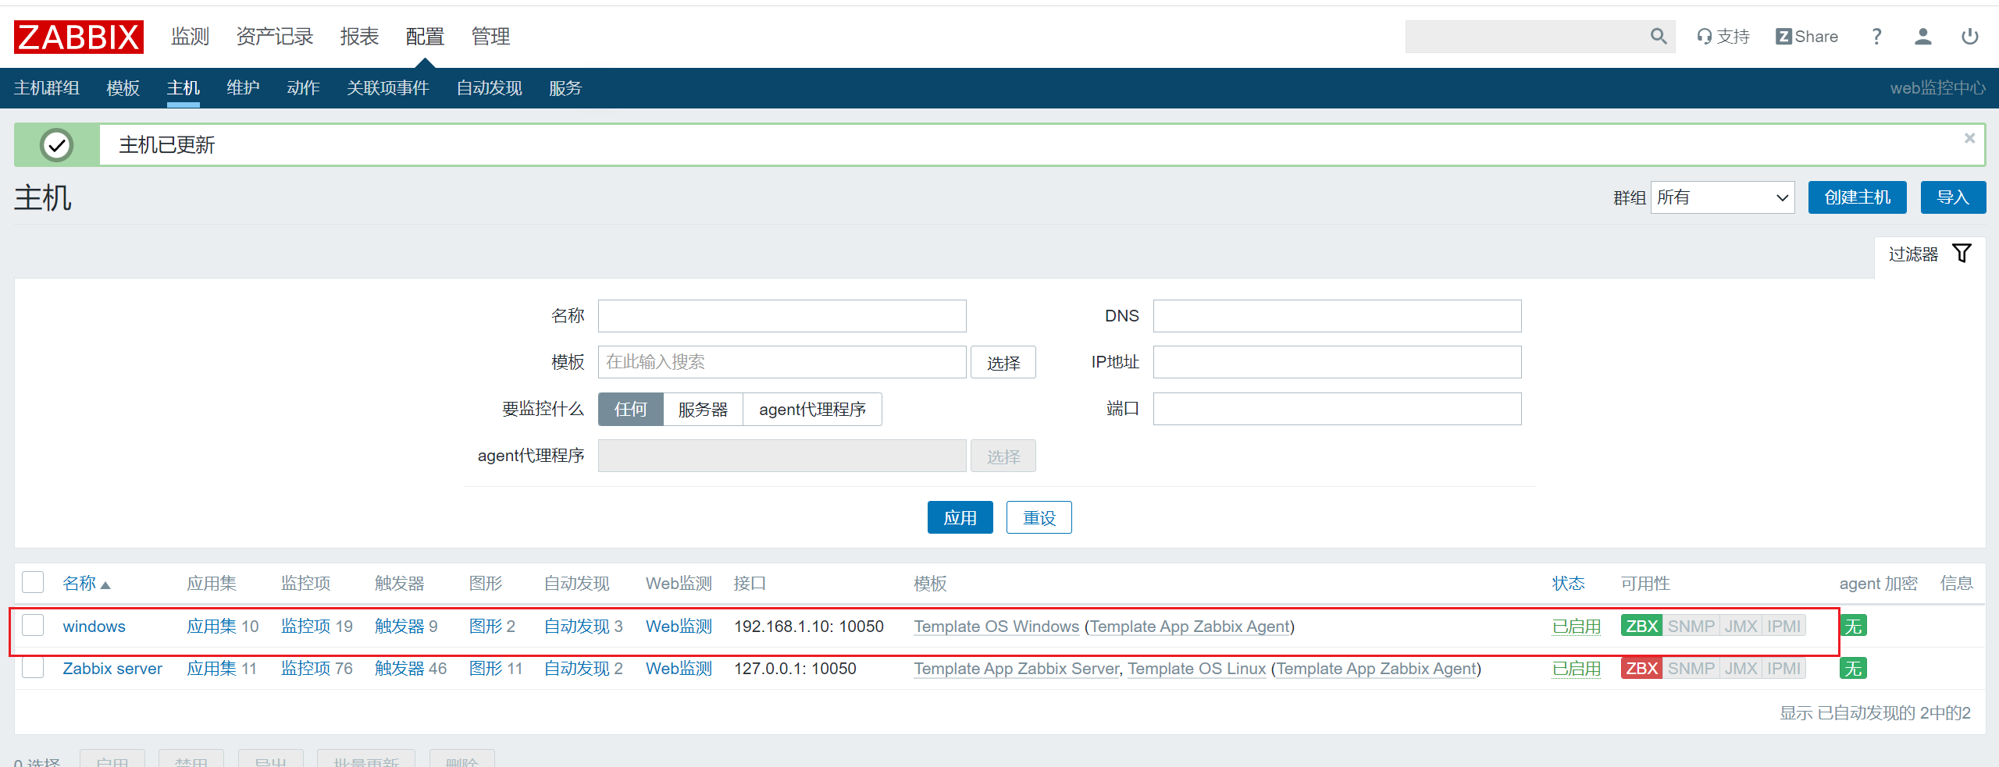Viewport: 1999px width, 767px height.
Task: Go to 主机 submenu
Action: (184, 88)
